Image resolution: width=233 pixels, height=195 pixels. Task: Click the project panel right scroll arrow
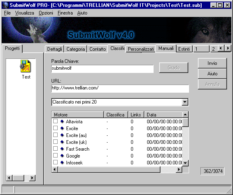(32, 178)
